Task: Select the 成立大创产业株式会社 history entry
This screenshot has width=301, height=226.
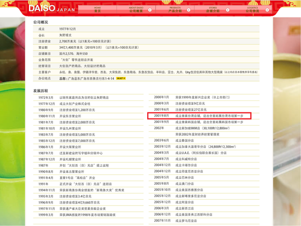Action: [x=75, y=104]
